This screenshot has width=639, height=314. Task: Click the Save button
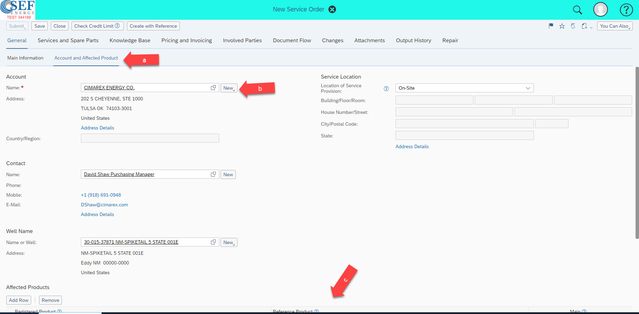click(40, 26)
